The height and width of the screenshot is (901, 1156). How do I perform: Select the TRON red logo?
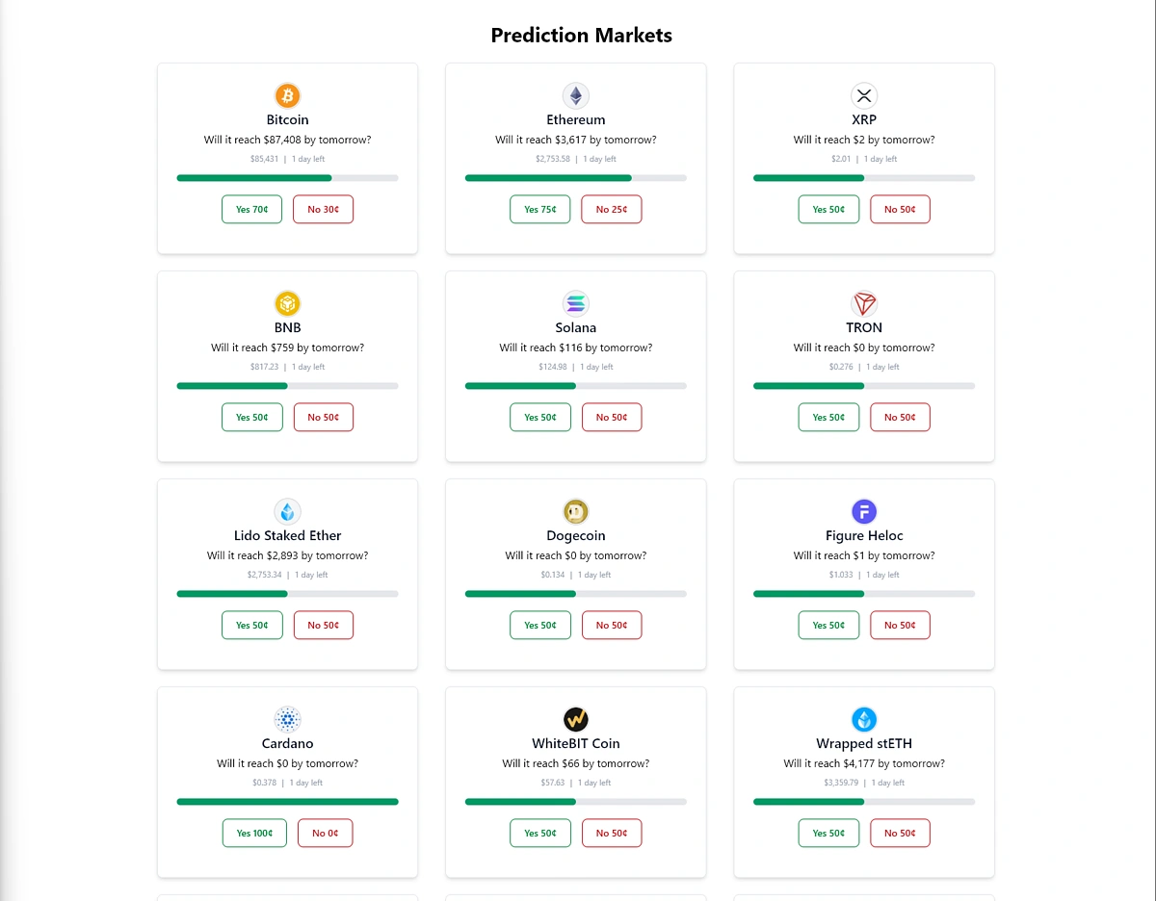[864, 303]
